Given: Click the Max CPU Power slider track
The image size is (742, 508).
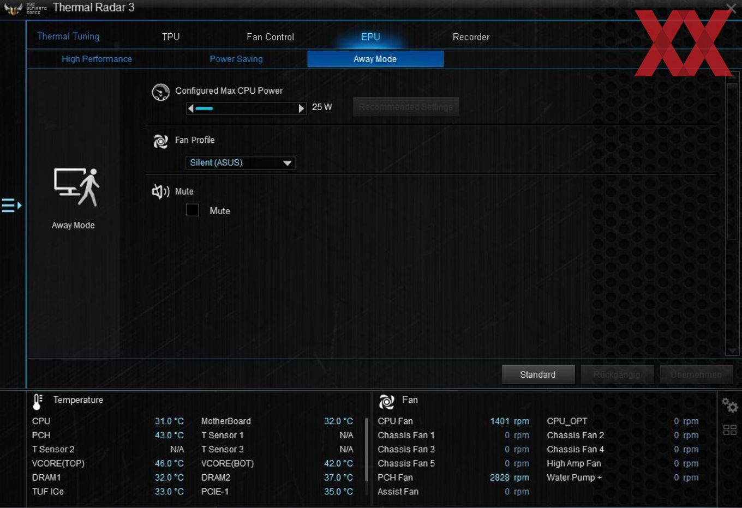Looking at the screenshot, I should pyautogui.click(x=246, y=108).
